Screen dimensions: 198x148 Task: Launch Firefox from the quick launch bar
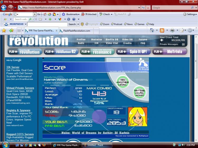[x=44, y=145]
